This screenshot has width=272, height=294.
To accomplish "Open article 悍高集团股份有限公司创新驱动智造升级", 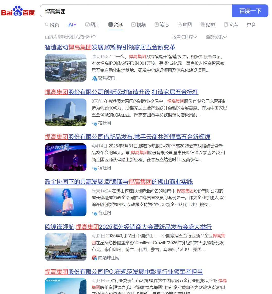I will click(x=122, y=92).
